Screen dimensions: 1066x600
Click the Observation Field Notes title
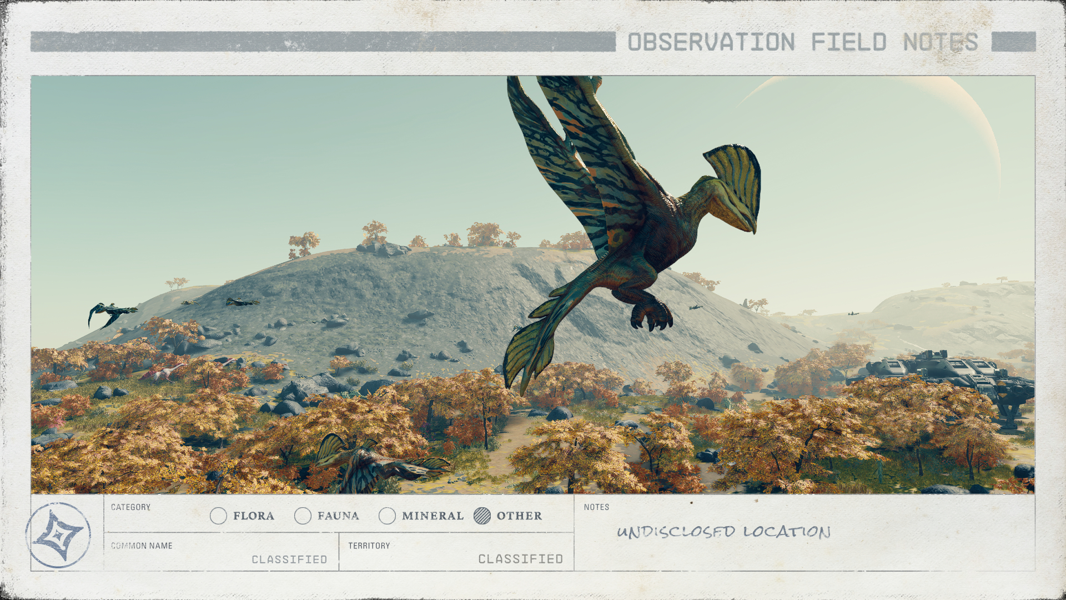click(803, 42)
